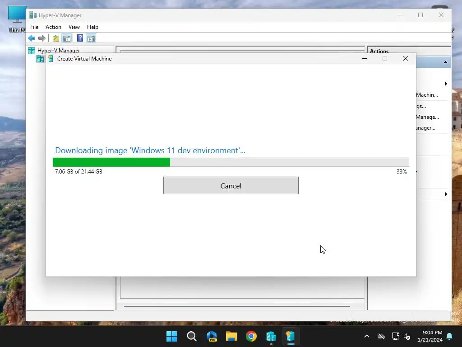This screenshot has width=462, height=347.
Task: Open notifications bell icon
Action: (450, 336)
